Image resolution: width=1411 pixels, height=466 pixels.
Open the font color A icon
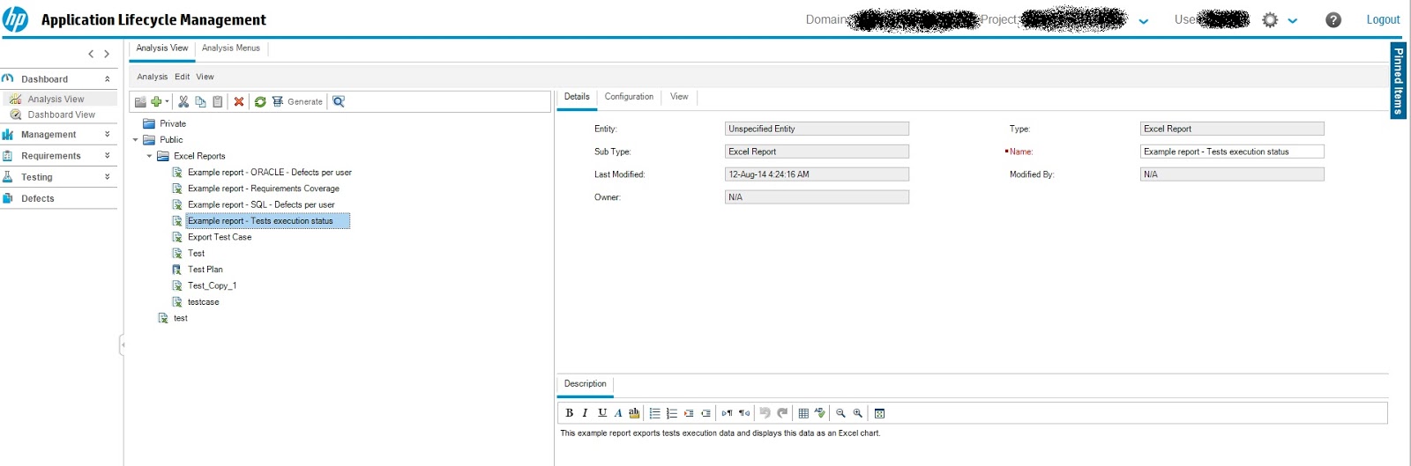pos(618,413)
